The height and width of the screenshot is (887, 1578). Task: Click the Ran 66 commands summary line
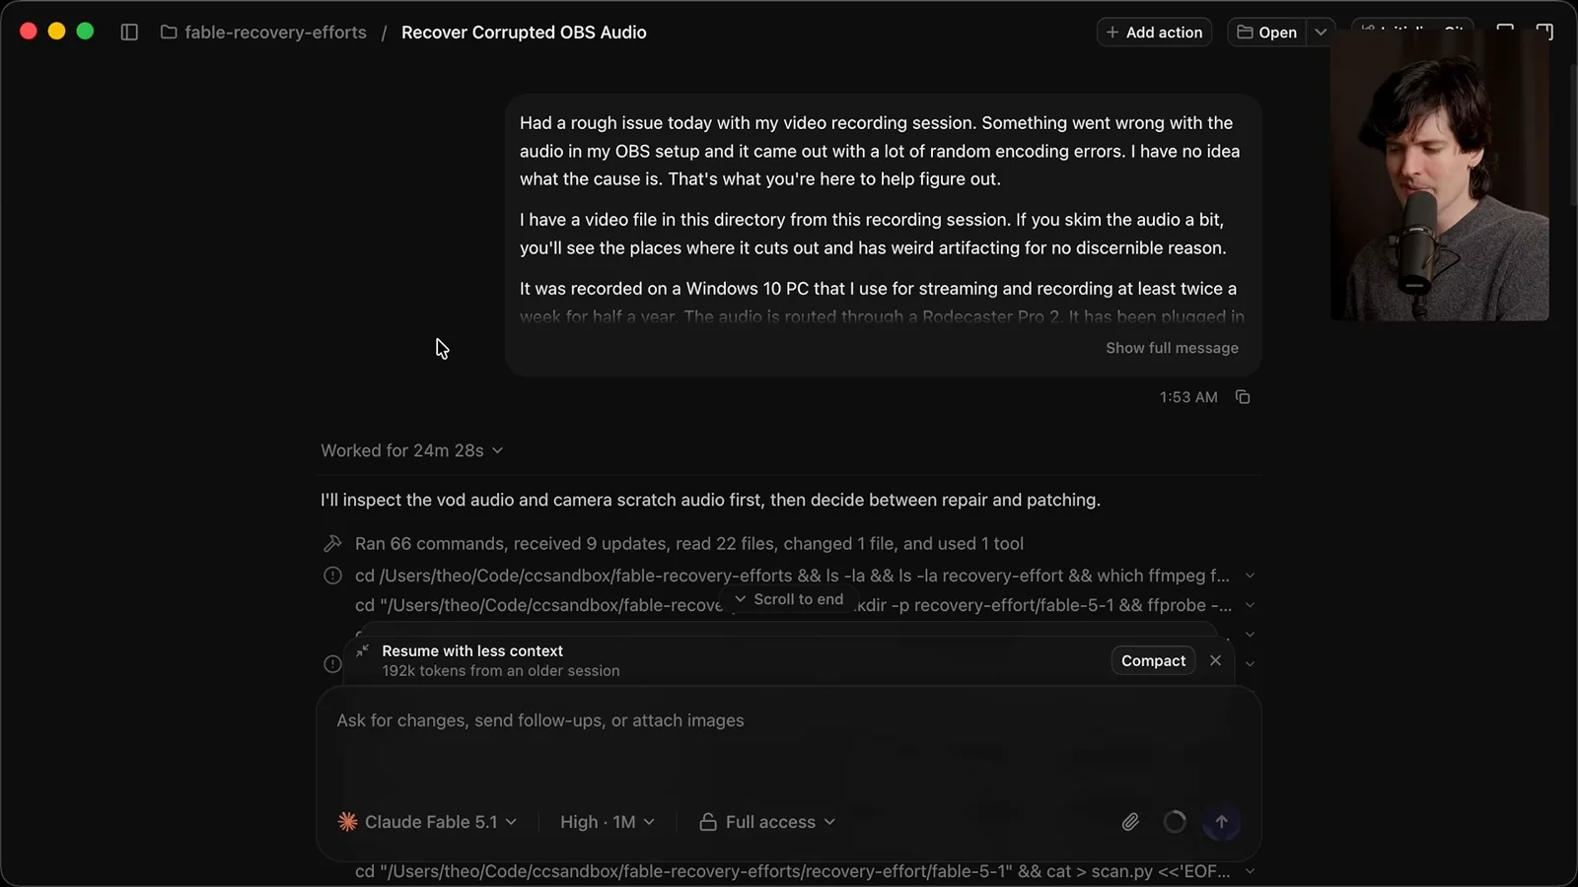click(688, 544)
